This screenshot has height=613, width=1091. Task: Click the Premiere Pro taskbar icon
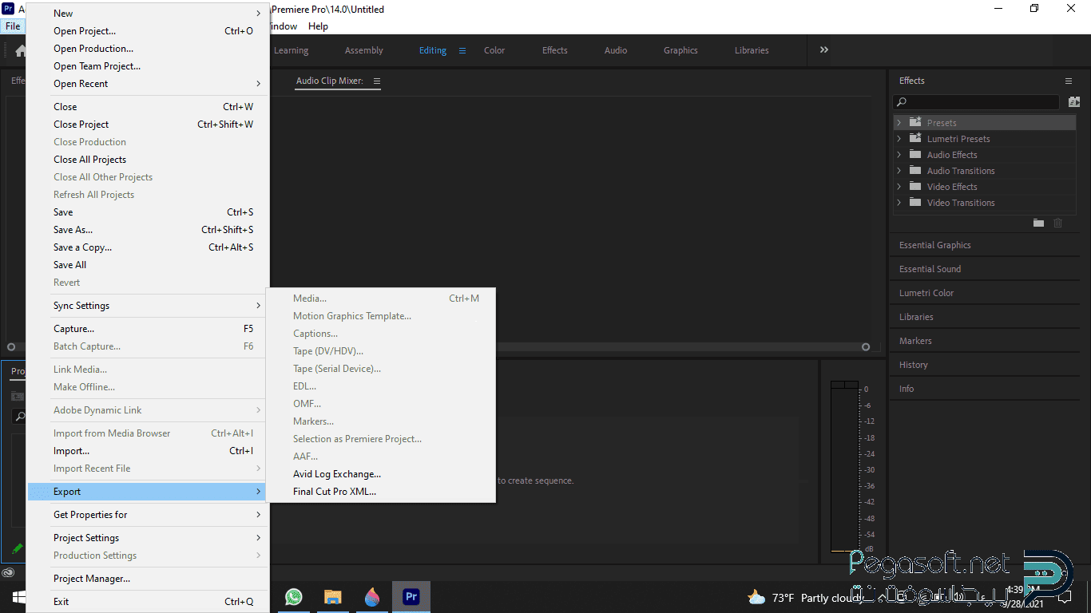[411, 597]
